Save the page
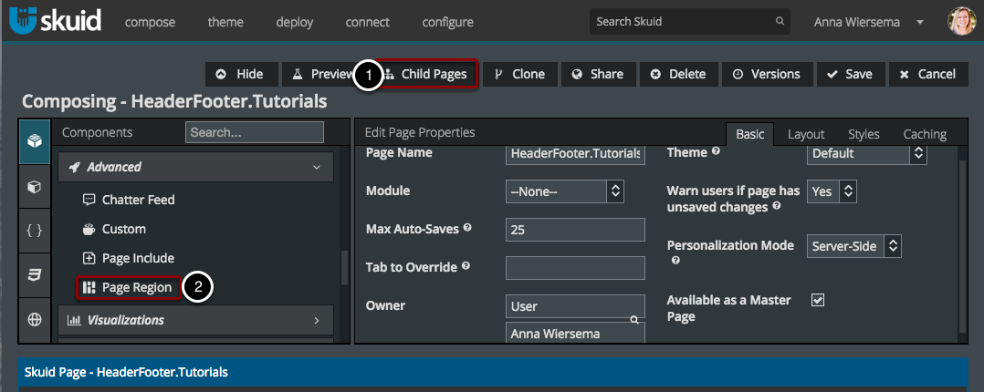The image size is (984, 392). pos(851,74)
